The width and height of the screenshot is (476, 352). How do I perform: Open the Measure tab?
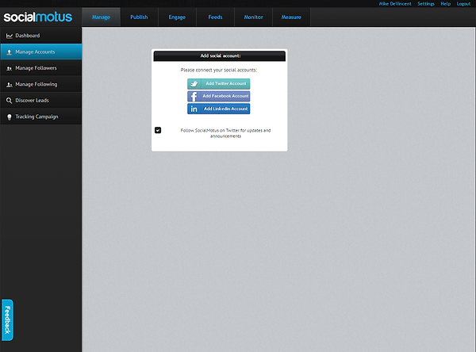[x=291, y=17]
